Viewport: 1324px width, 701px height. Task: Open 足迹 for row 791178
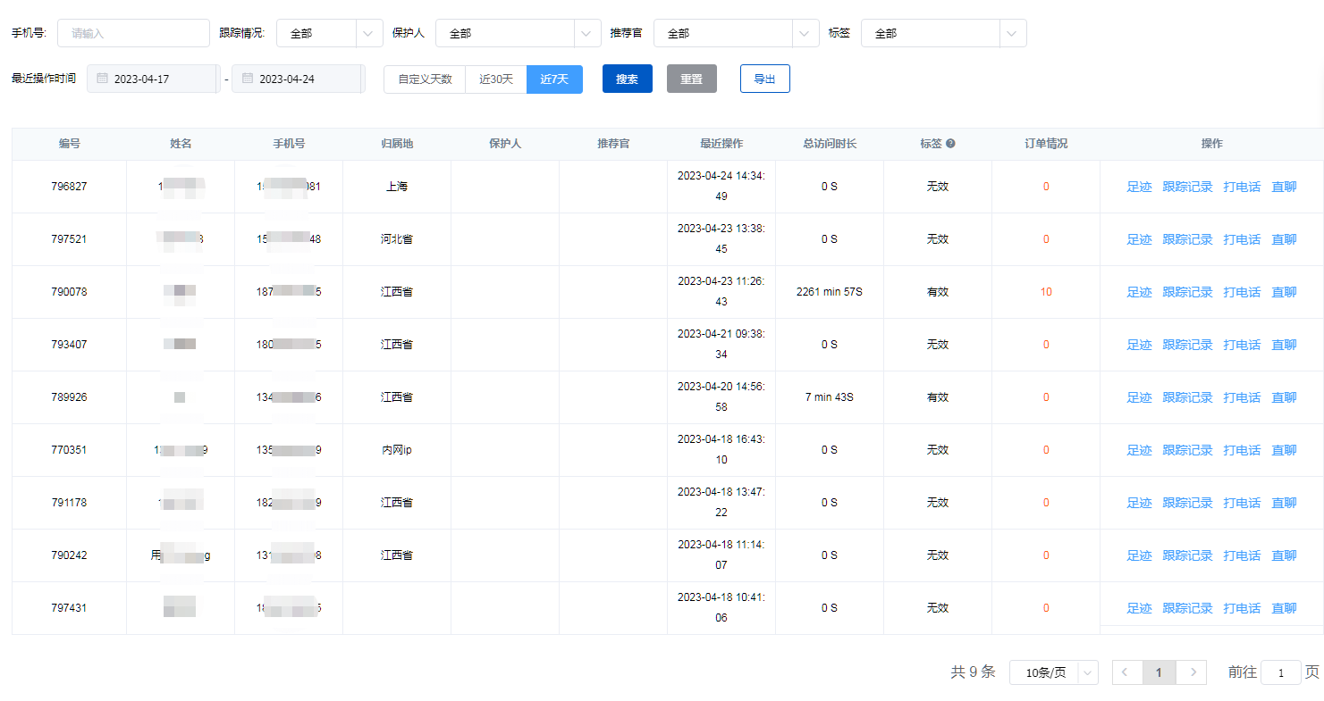[x=1139, y=503]
